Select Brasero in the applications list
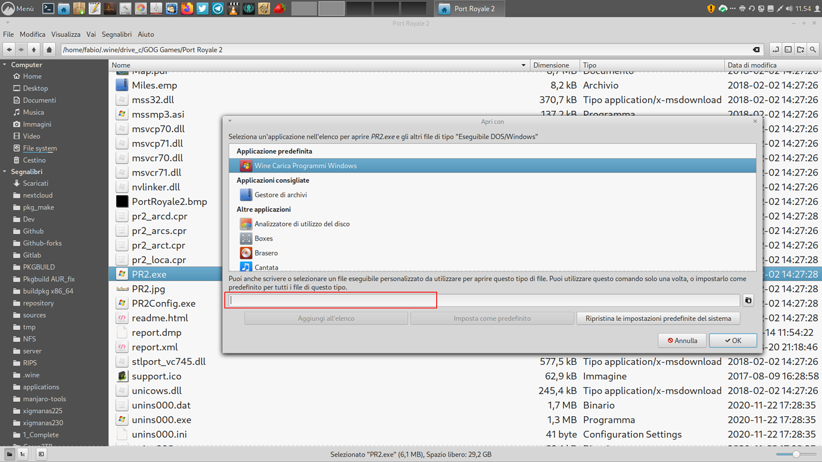Viewport: 822px width, 462px height. point(493,253)
